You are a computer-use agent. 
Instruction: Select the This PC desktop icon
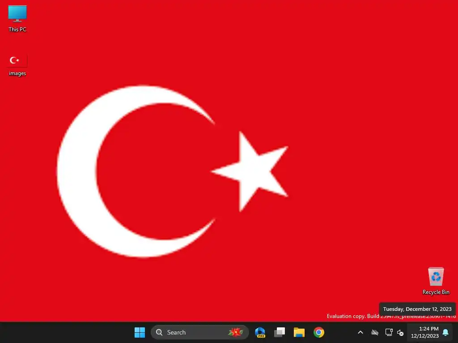pos(17,18)
